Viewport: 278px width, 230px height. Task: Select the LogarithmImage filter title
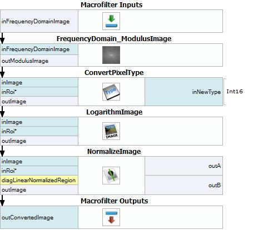click(115, 112)
